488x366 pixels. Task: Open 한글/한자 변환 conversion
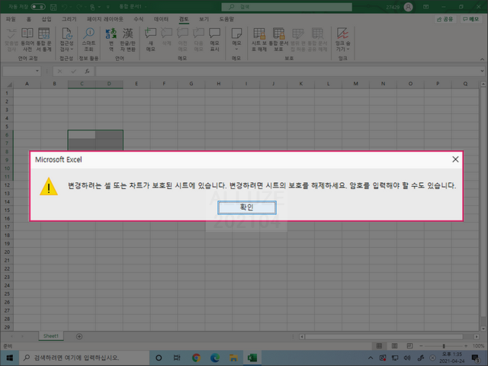click(x=127, y=39)
